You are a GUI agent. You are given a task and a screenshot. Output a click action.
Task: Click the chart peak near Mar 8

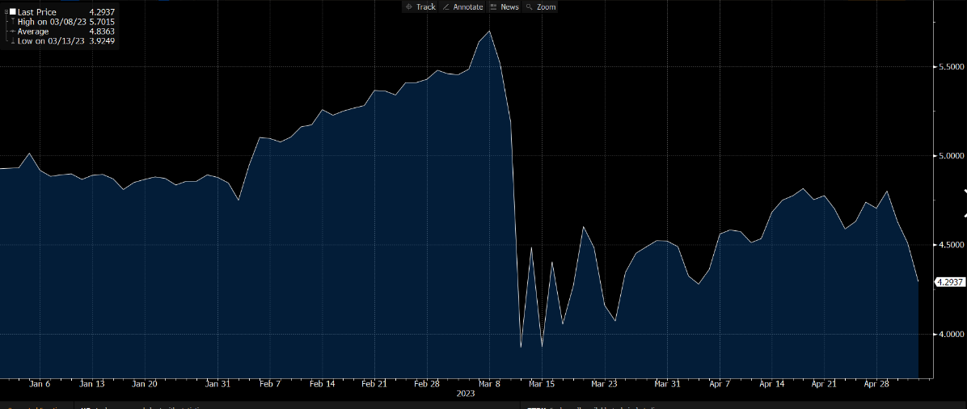490,32
